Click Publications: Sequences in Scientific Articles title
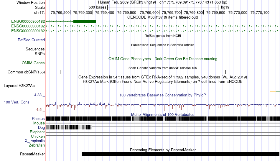280x161 pixels. pyautogui.click(x=163, y=45)
